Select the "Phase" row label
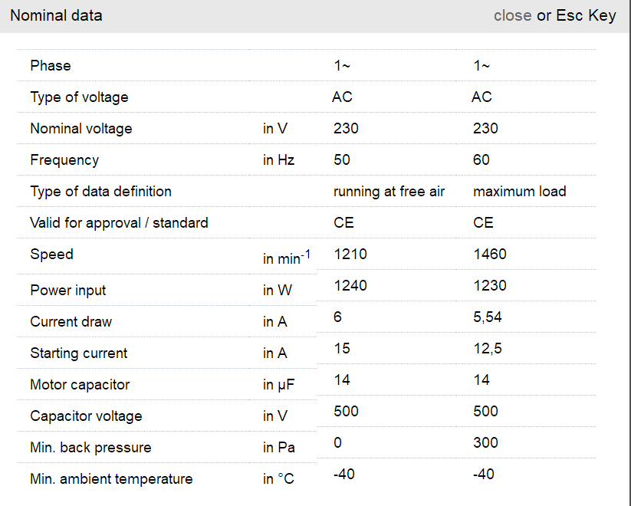The width and height of the screenshot is (631, 506). coord(51,66)
